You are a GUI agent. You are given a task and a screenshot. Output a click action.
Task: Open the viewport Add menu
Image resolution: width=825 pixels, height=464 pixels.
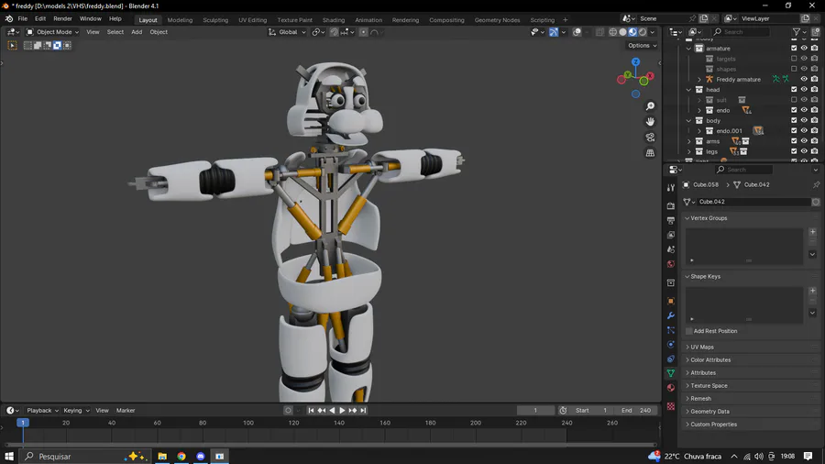click(x=137, y=32)
